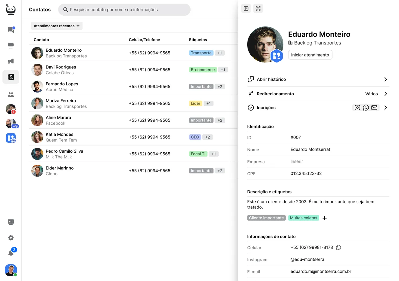Click the notification bell with badge 2
Viewport: 399px width, 281px height.
pyautogui.click(x=11, y=253)
